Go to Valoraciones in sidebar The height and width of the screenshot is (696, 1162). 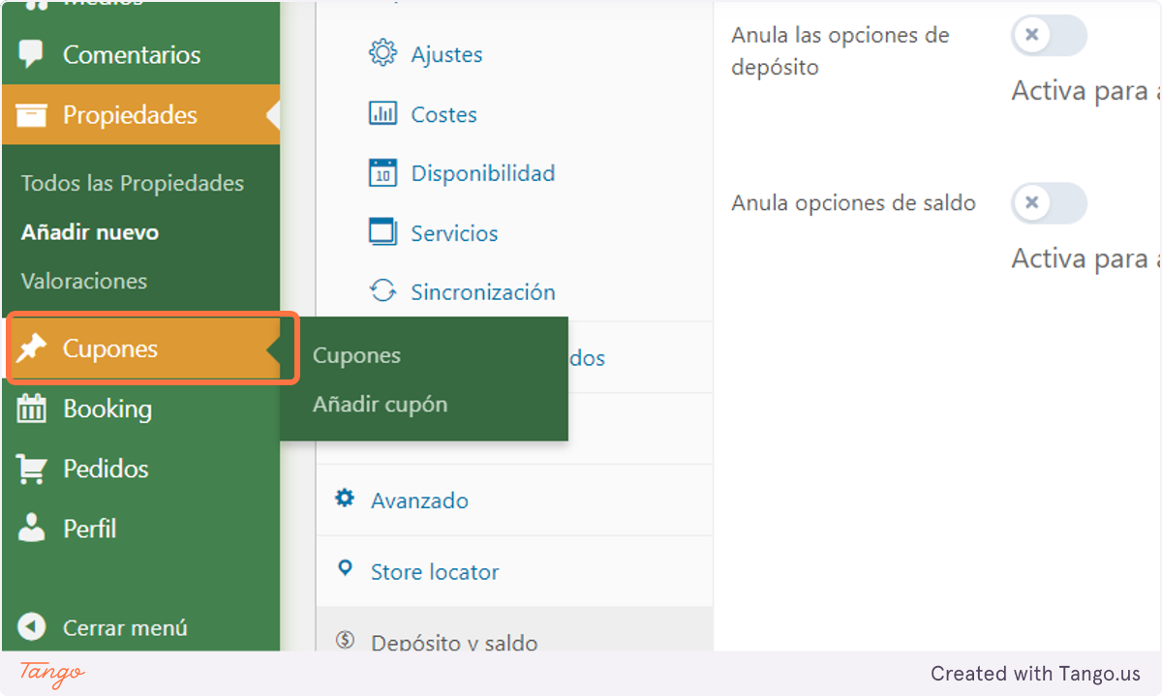tap(84, 281)
